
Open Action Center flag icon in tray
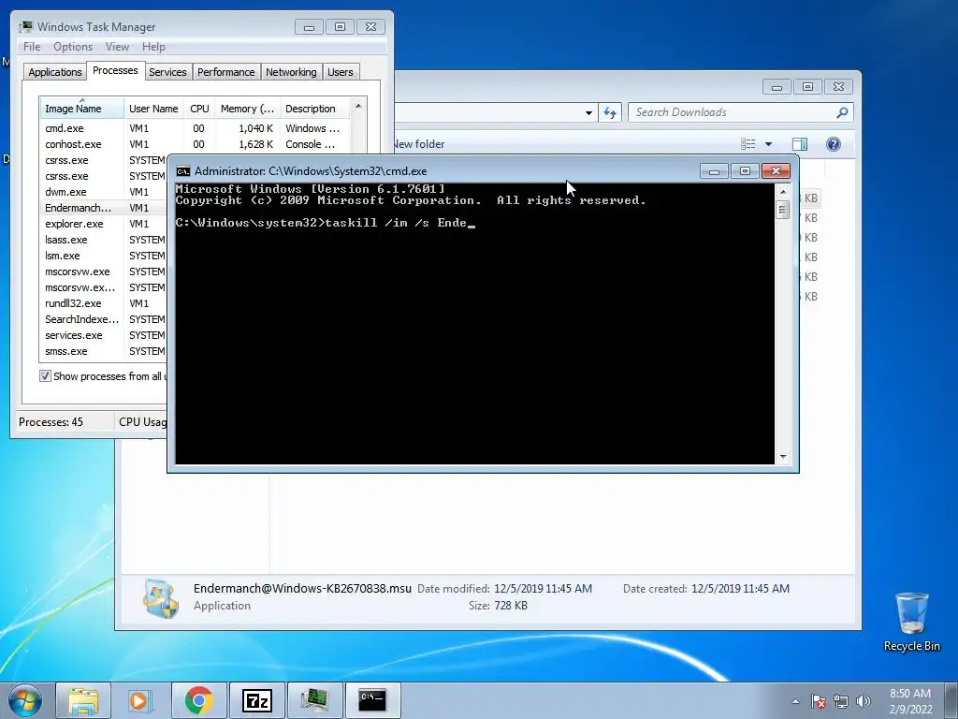tap(819, 701)
